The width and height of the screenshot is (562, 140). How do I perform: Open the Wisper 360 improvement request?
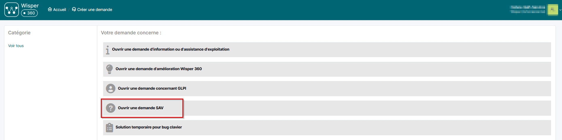tap(327, 69)
